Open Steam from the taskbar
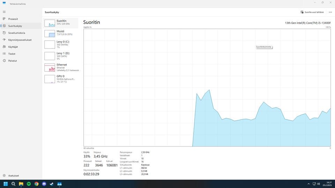The height and width of the screenshot is (188, 335). tap(52, 184)
